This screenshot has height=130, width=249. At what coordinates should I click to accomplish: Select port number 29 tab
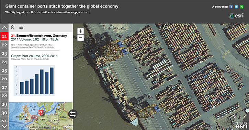click(4, 104)
